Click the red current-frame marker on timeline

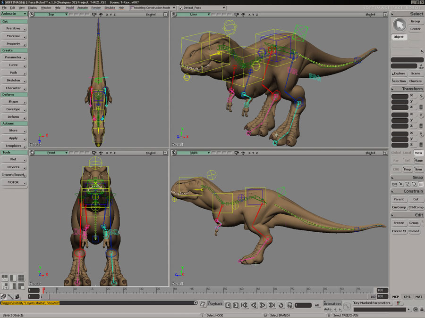pyautogui.click(x=43, y=290)
